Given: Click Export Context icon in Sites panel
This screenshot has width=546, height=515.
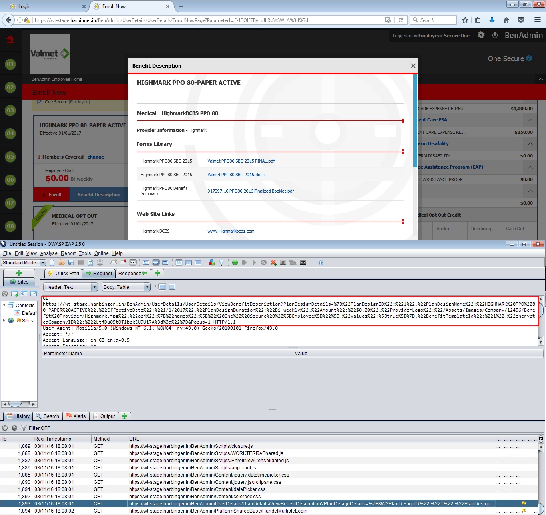Looking at the screenshot, I should [34, 294].
